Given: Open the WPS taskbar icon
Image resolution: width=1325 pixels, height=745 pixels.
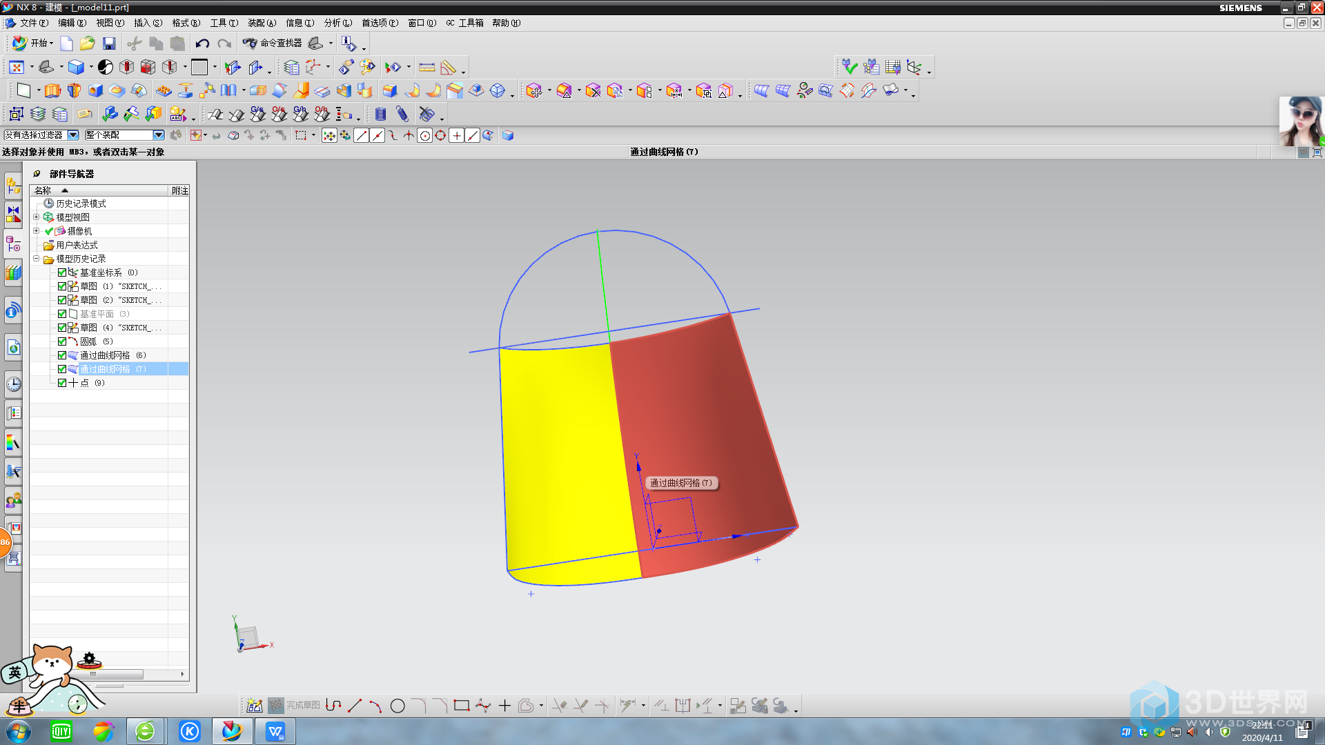Looking at the screenshot, I should pos(275,731).
